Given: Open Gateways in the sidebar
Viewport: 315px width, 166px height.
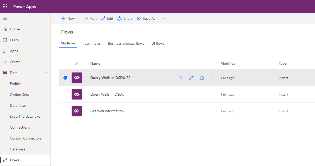Looking at the screenshot, I should (x=17, y=149).
